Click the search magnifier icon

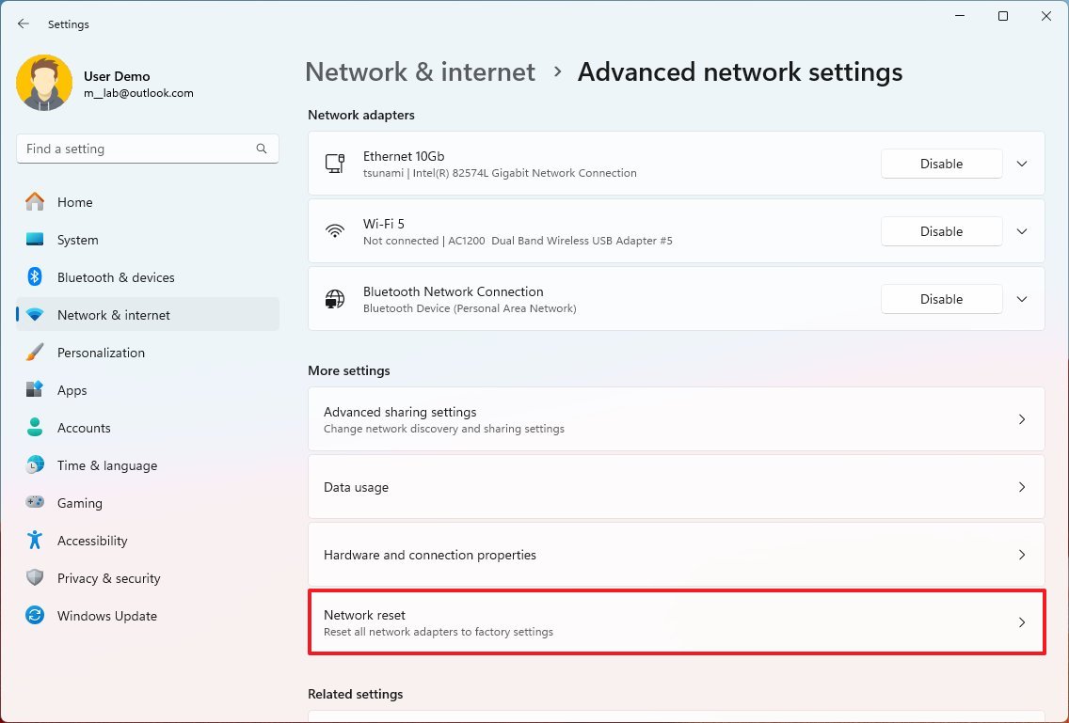pyautogui.click(x=262, y=149)
